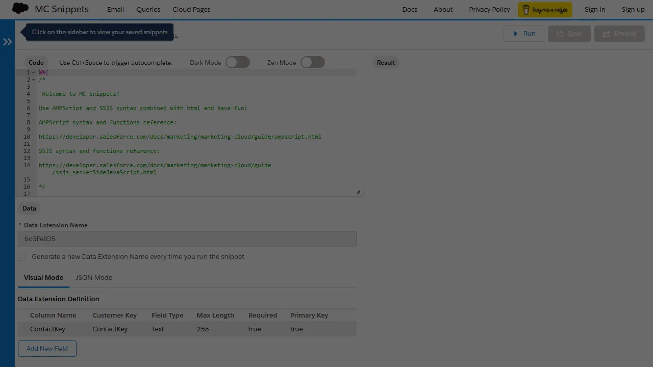Select the Visual Mode tab
Viewport: 653px width, 367px height.
(43, 277)
